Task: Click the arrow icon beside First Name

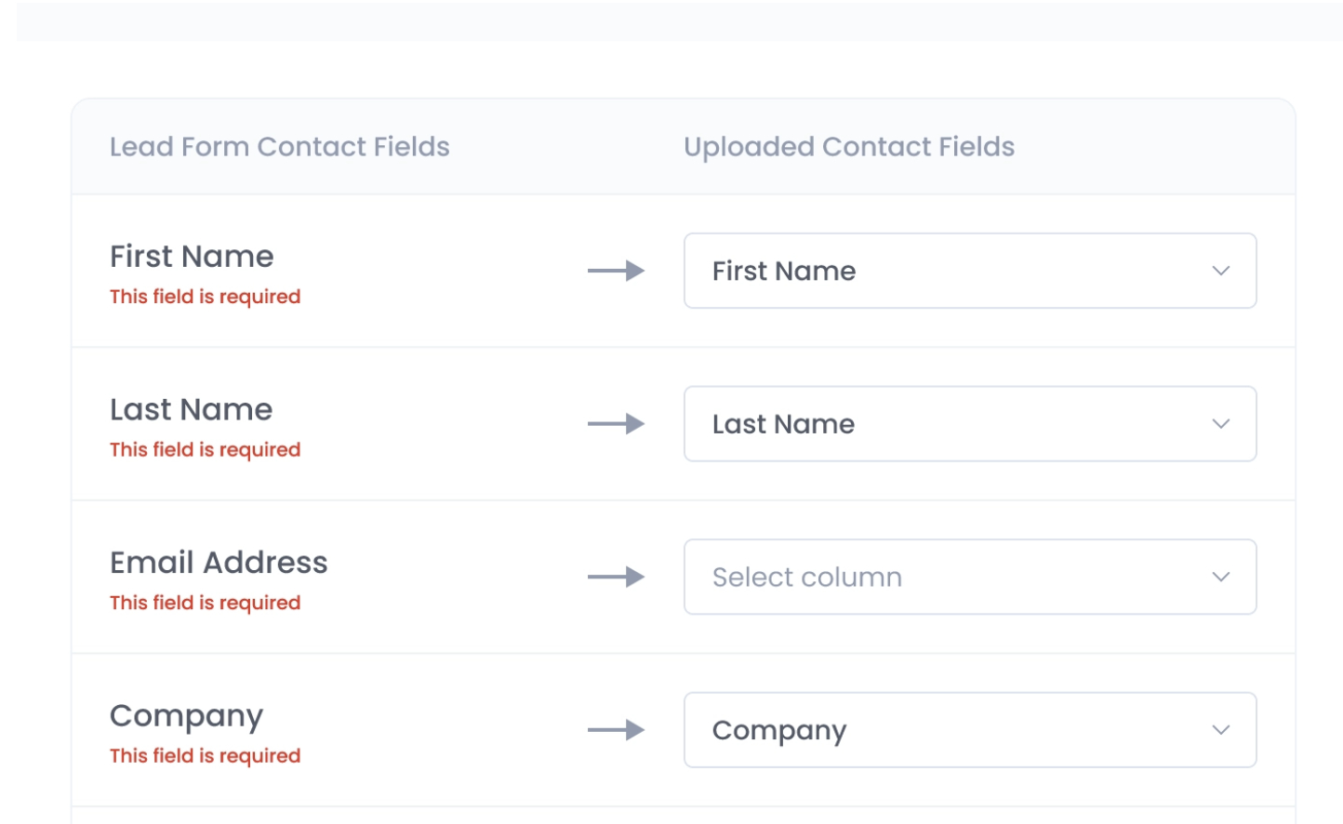Action: [616, 271]
